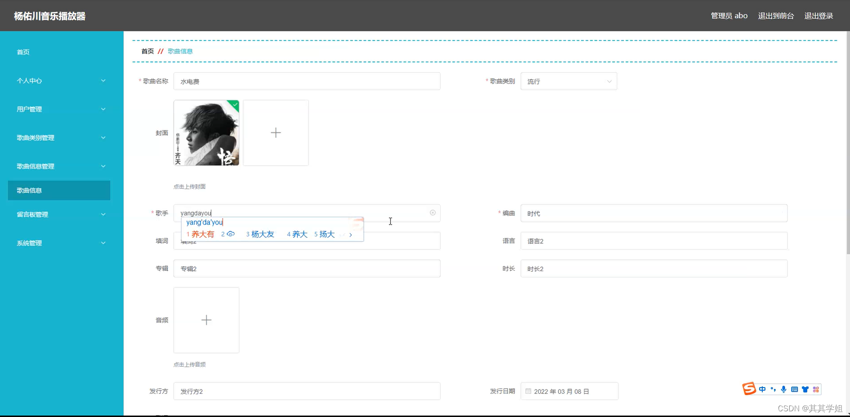Screen dimensions: 850x417
Task: Focus the 专辑 input field
Action: [307, 268]
